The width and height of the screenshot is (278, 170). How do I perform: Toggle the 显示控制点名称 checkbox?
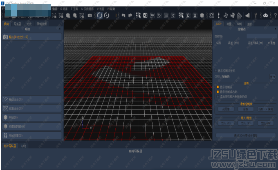(x=218, y=92)
